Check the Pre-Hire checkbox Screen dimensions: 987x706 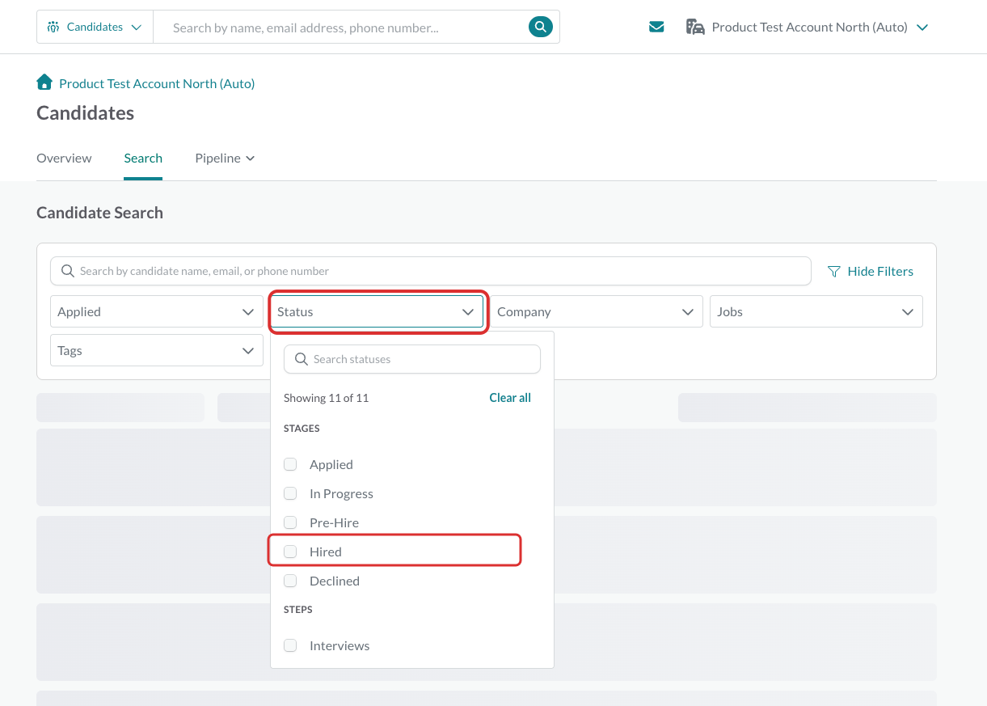[290, 522]
